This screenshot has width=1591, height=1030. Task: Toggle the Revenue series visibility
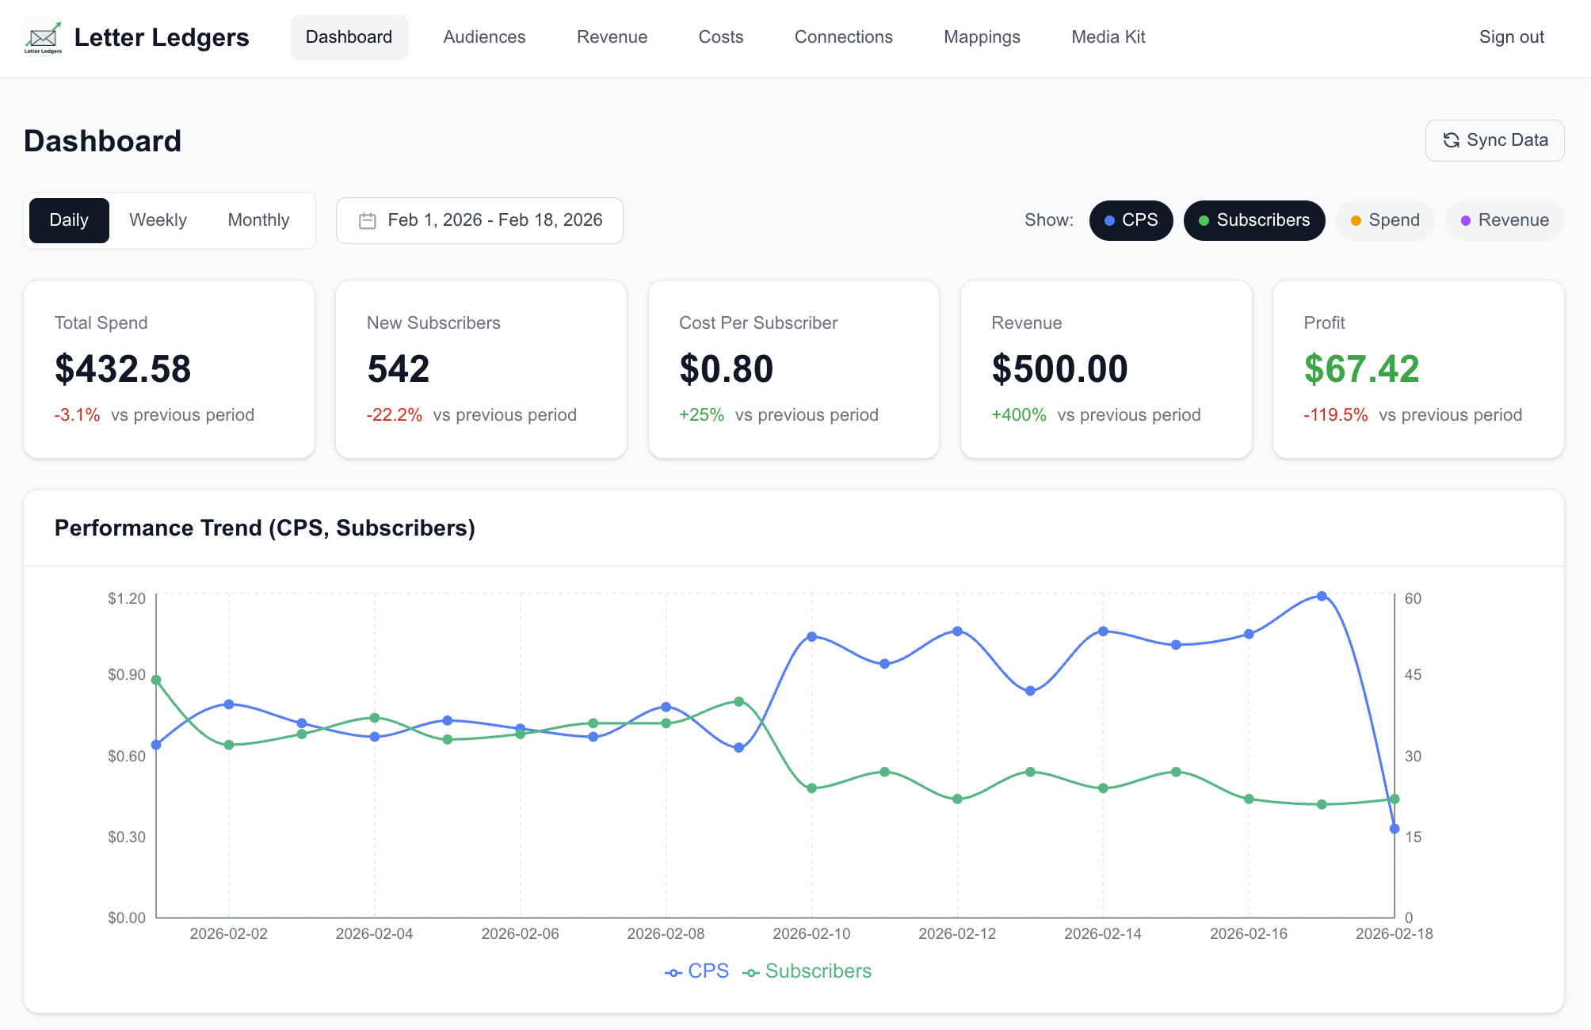(x=1504, y=220)
